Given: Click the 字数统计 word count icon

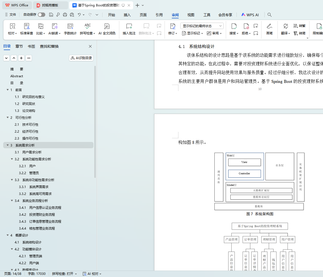Looking at the screenshot, I should (70, 26).
